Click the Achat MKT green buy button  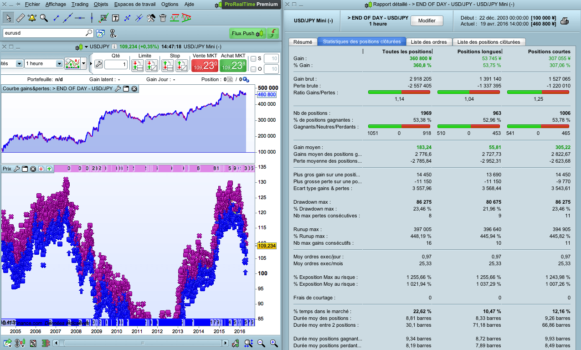coord(233,66)
